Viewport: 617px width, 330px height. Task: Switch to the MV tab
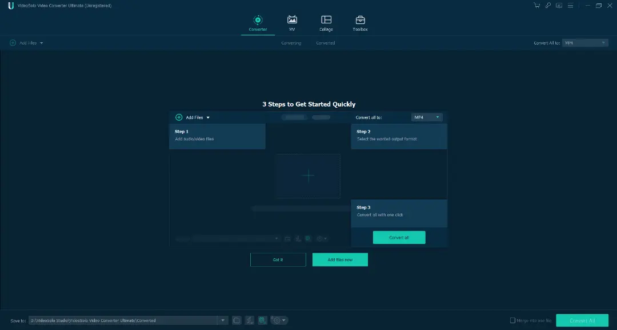[x=292, y=23]
